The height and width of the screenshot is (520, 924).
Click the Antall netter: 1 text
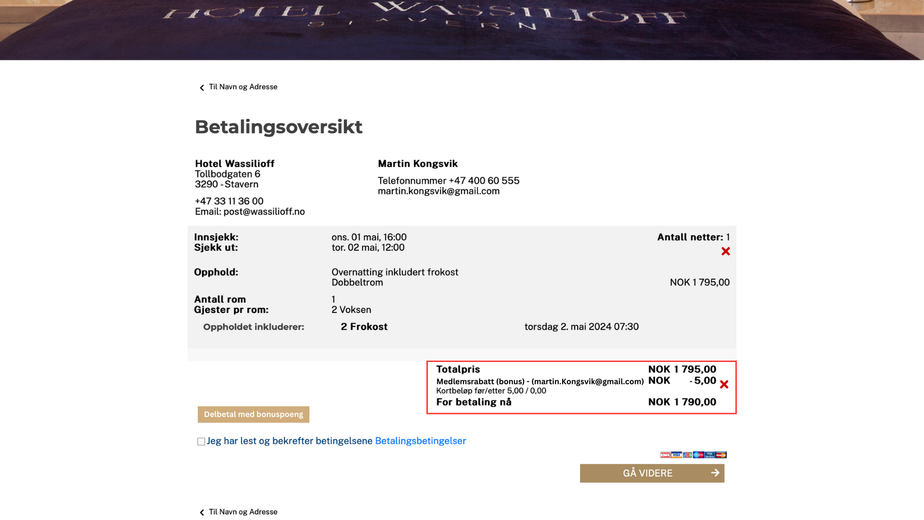pos(693,237)
